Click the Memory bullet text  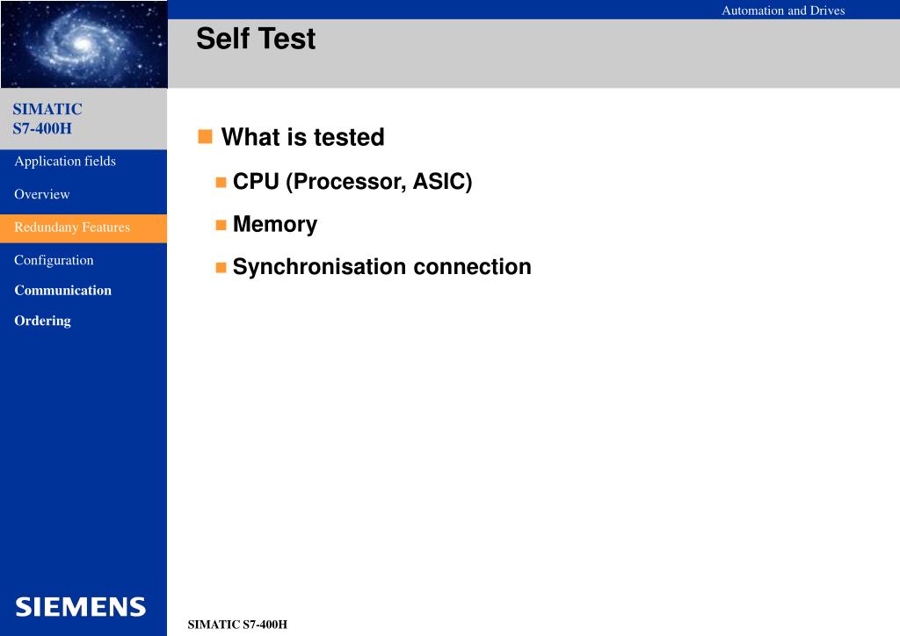[x=275, y=224]
